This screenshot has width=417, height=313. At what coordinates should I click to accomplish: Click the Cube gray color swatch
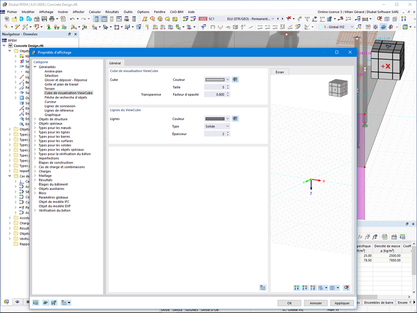pos(215,79)
